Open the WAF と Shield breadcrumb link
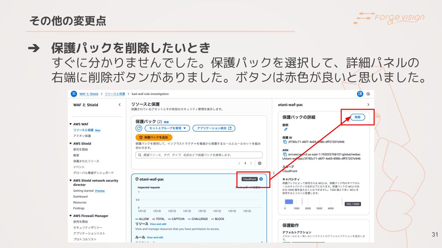Viewport: 442px width, 248px height. tap(89, 94)
